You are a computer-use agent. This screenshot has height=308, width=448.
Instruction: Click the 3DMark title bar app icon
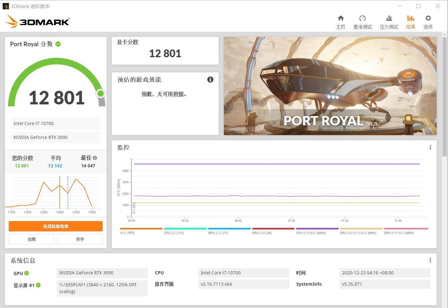tap(6, 6)
